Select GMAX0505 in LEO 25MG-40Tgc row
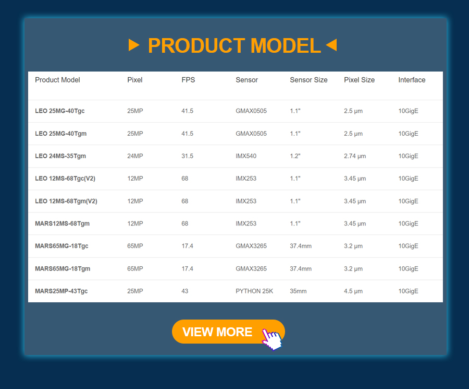Screen dimensions: 469x389 251,111
